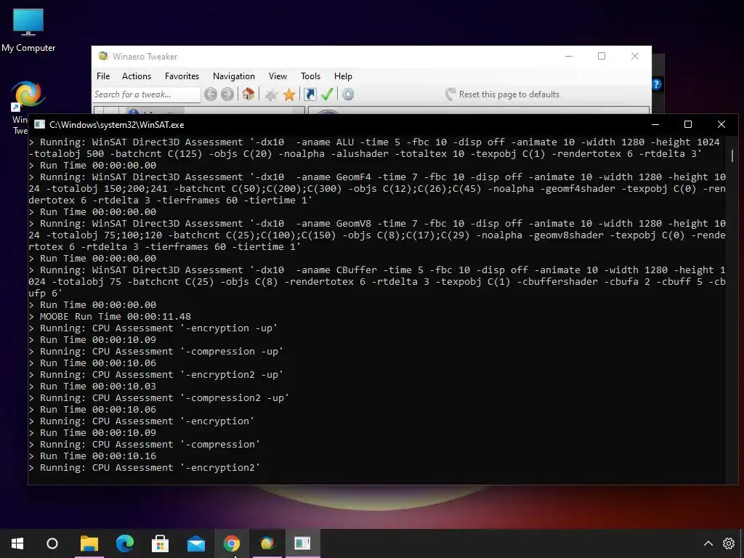Screen dimensions: 744x558
Task: Go to the Home page icon
Action: 248,94
